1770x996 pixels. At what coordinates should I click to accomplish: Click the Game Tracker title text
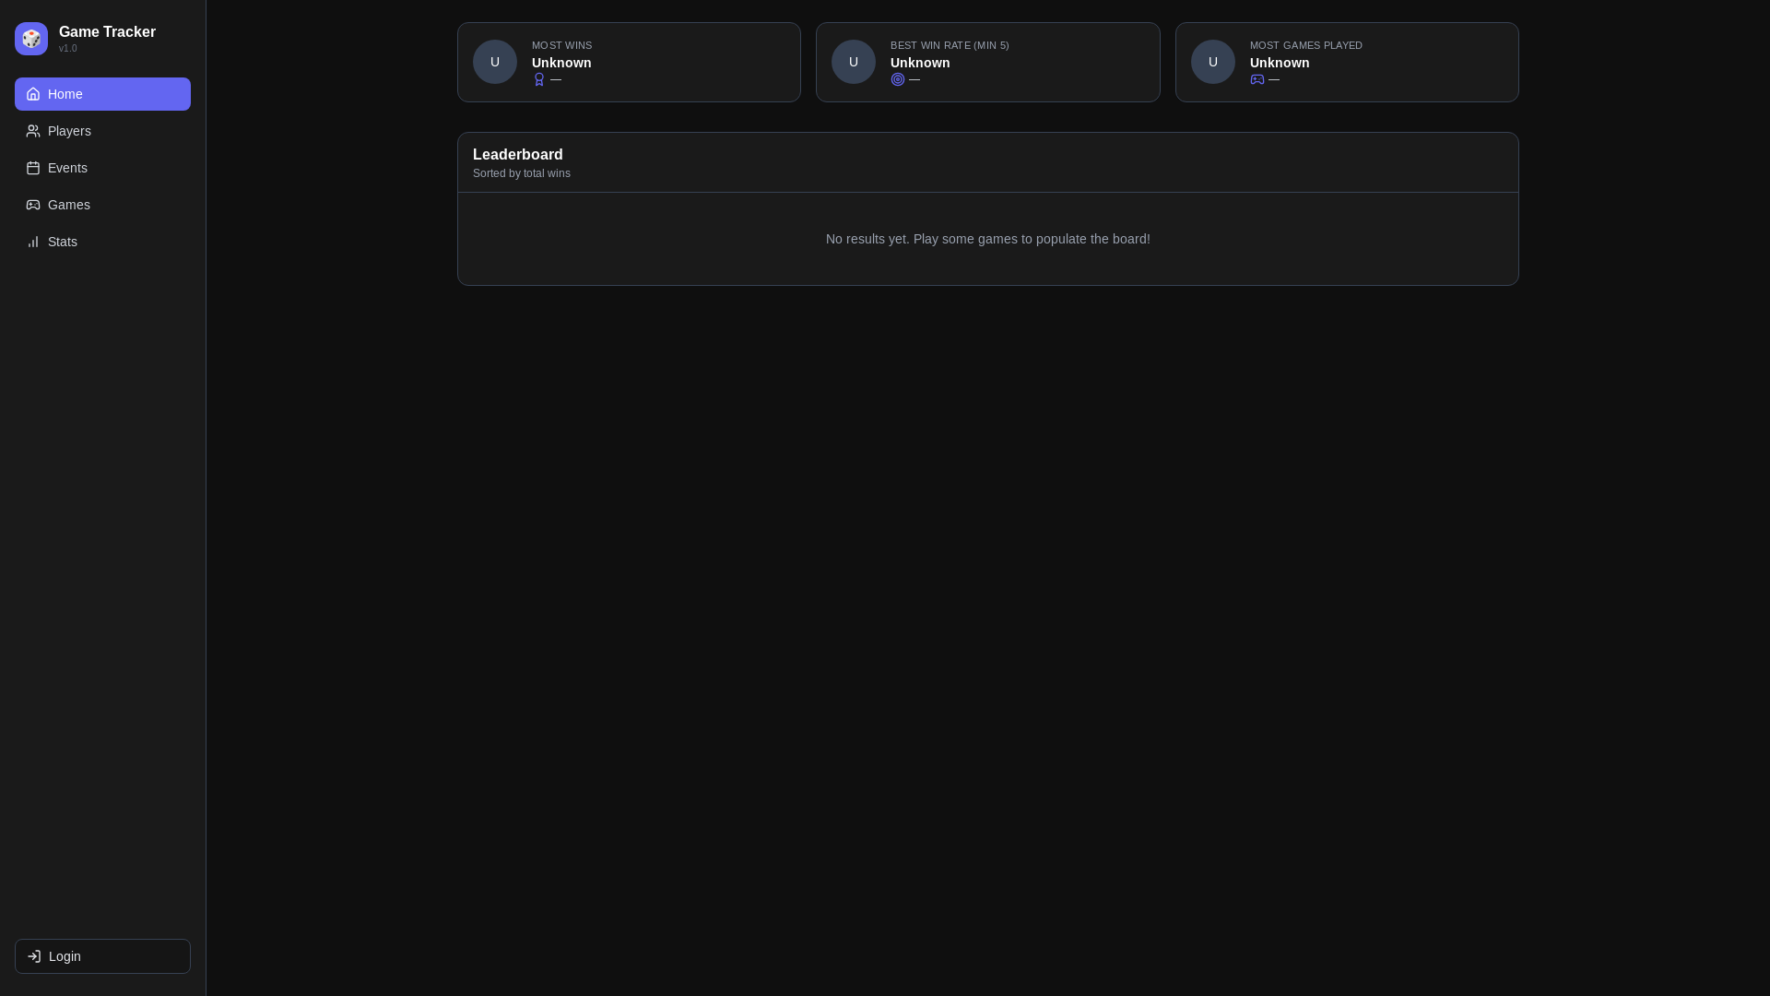click(107, 32)
